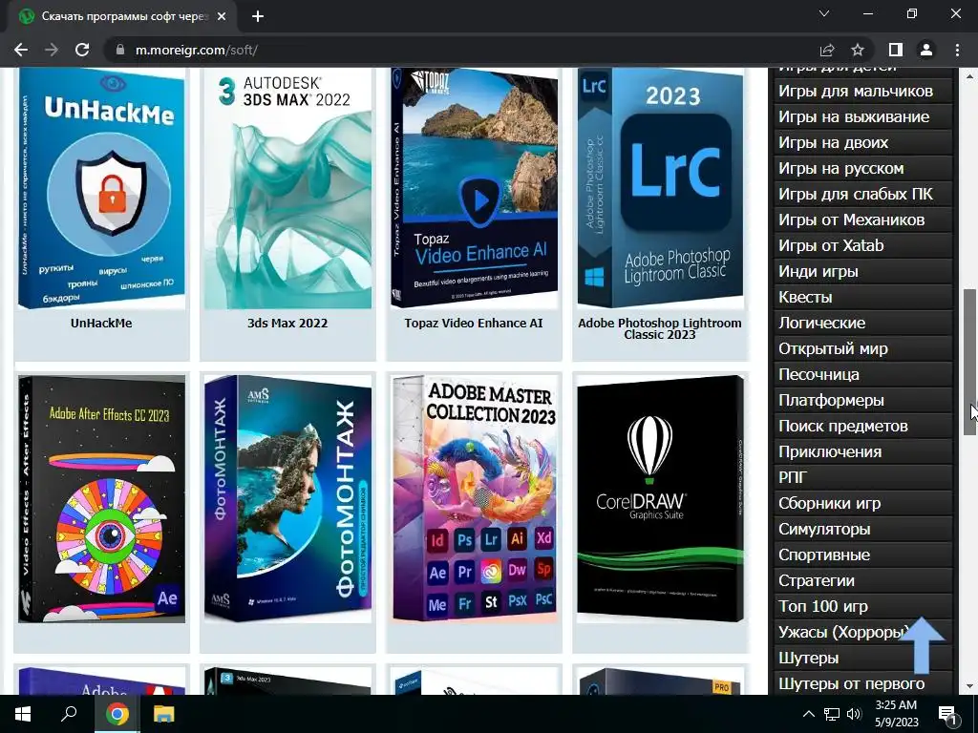
Task: Open Приключения category
Action: pyautogui.click(x=862, y=451)
